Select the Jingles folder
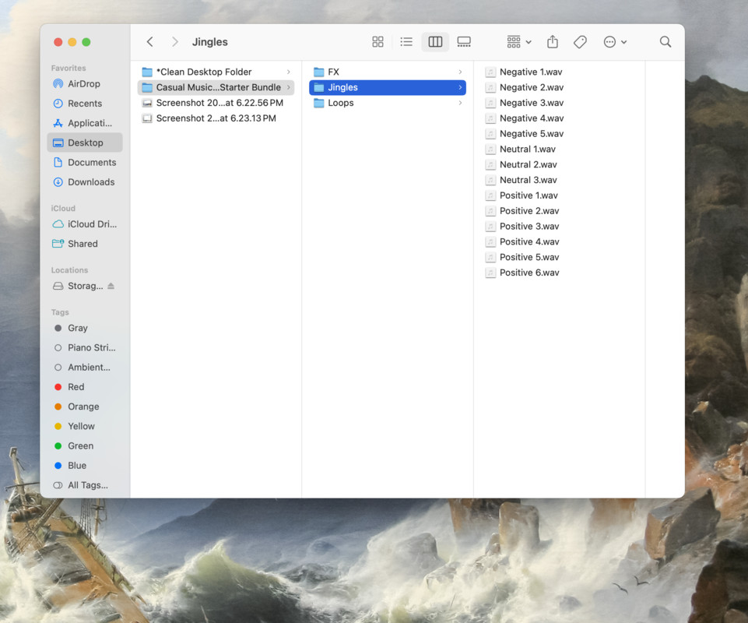Image resolution: width=748 pixels, height=623 pixels. [388, 87]
